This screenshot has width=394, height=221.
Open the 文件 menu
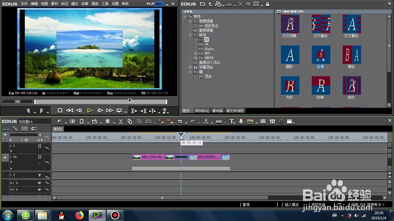pos(24,4)
